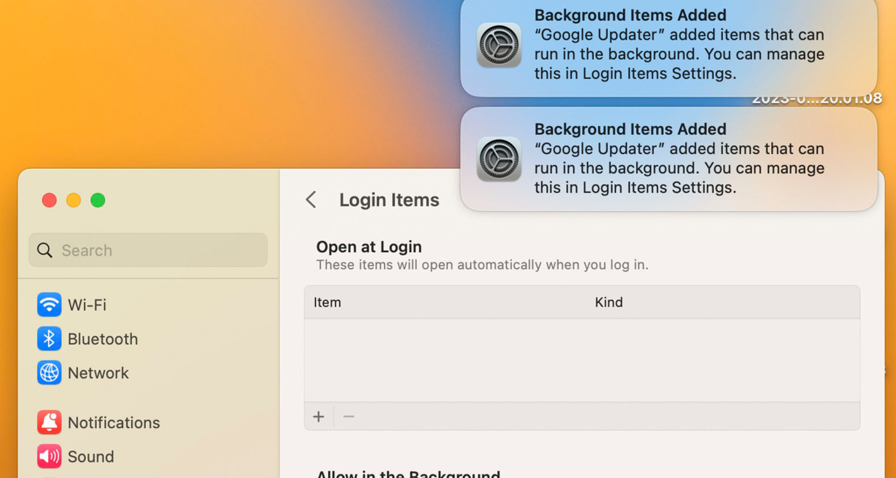Click the lower Google Updater notification message

pos(679,168)
